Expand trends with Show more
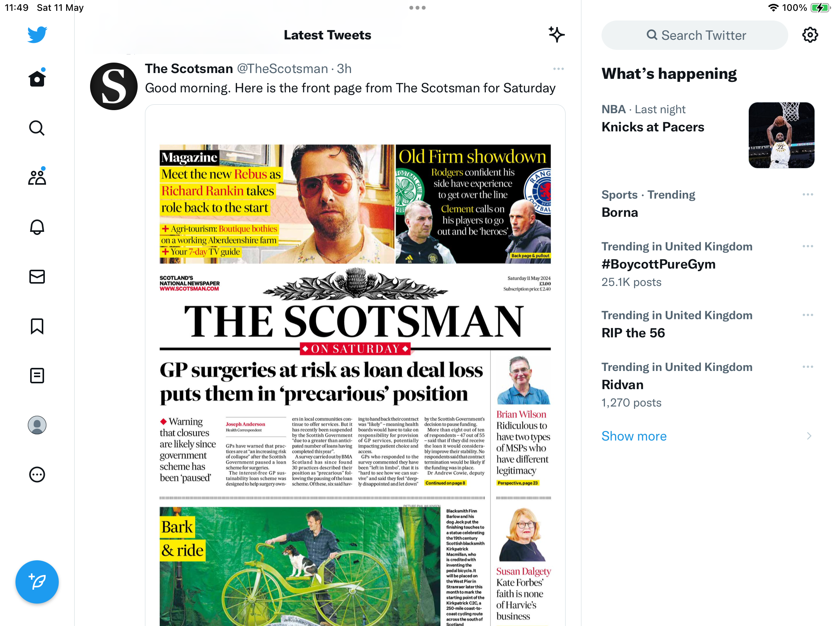The width and height of the screenshot is (835, 626). click(x=634, y=436)
